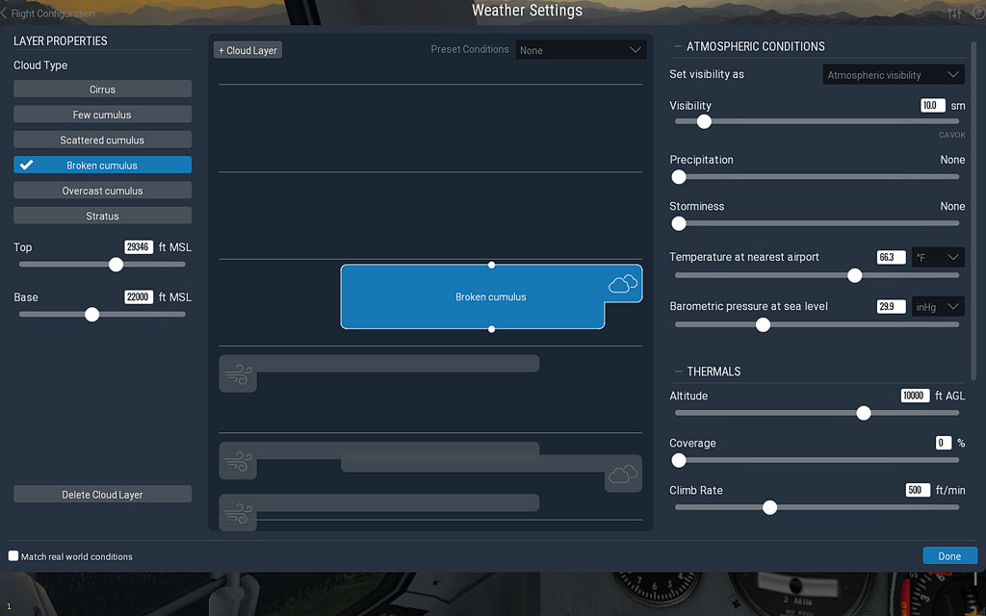Screen dimensions: 986x616
Task: Enable Match real world conditions checkbox
Action: pos(13,556)
